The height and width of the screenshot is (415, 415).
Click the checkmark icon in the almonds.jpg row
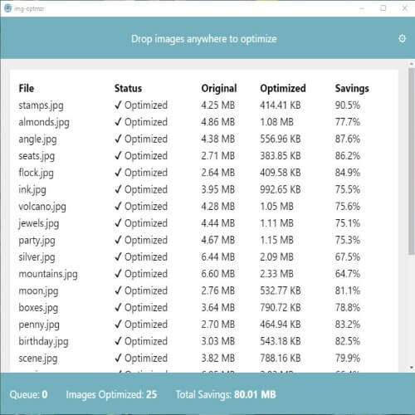(118, 122)
